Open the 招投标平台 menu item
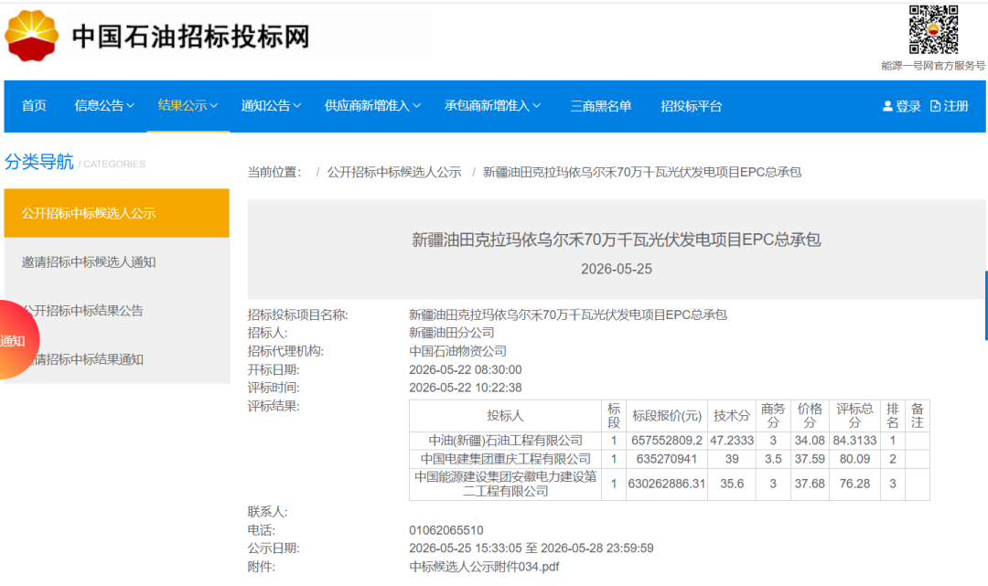988x586 pixels. [691, 106]
